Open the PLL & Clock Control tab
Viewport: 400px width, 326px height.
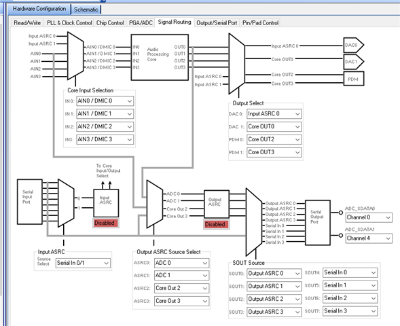pyautogui.click(x=69, y=22)
